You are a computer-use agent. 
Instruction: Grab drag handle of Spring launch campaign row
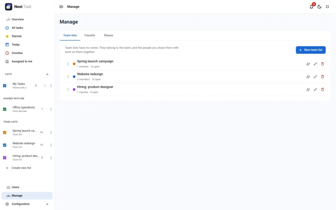click(x=68, y=64)
